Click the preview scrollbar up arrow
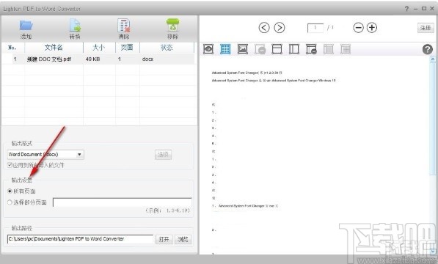 click(x=433, y=59)
